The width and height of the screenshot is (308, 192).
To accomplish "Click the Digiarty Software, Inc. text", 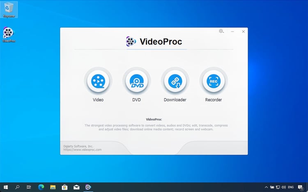I will [78, 146].
